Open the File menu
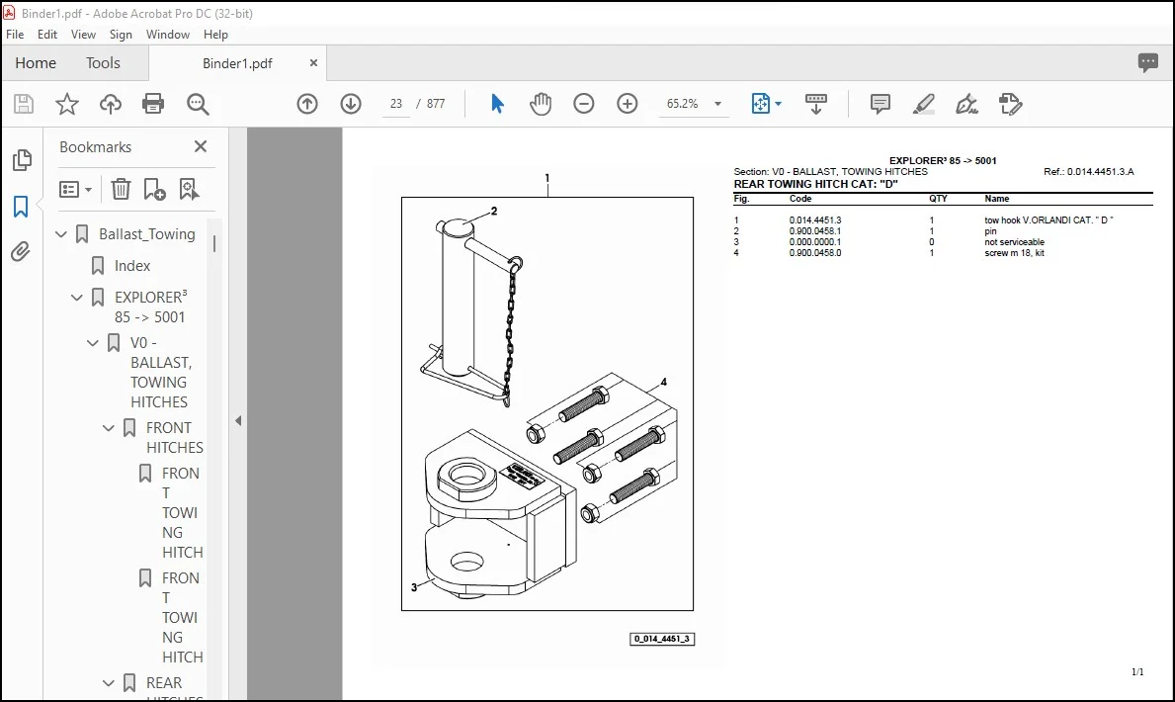 click(15, 35)
